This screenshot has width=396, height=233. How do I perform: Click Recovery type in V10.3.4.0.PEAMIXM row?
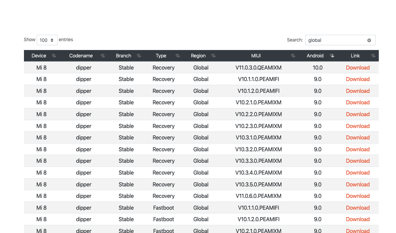pos(163,173)
